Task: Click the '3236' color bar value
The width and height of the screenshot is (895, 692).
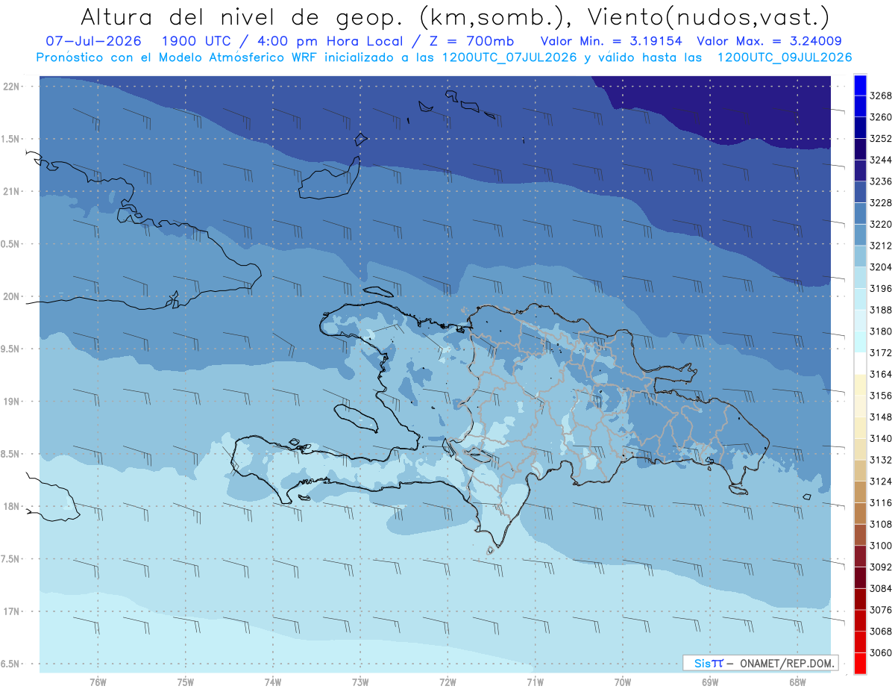Action: click(881, 181)
